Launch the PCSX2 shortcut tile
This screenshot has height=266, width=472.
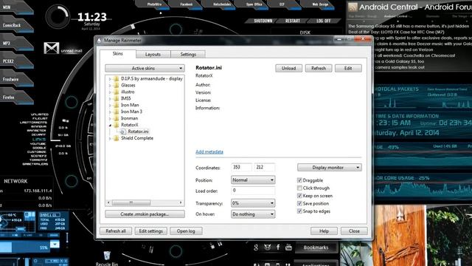(x=15, y=61)
